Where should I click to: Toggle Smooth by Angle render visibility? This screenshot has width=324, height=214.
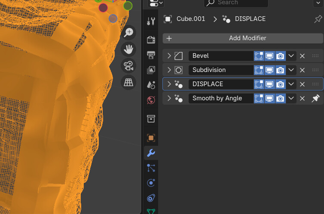click(281, 98)
